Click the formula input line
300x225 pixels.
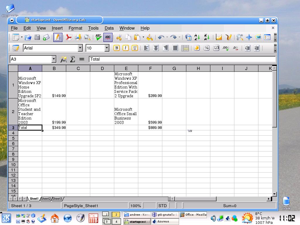click(182, 59)
